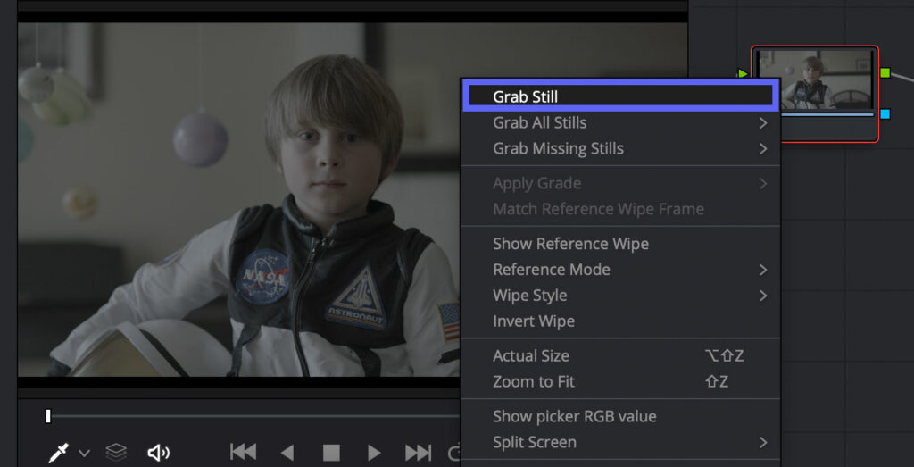The height and width of the screenshot is (467, 914).
Task: Select Invert Wipe option
Action: pyautogui.click(x=620, y=321)
